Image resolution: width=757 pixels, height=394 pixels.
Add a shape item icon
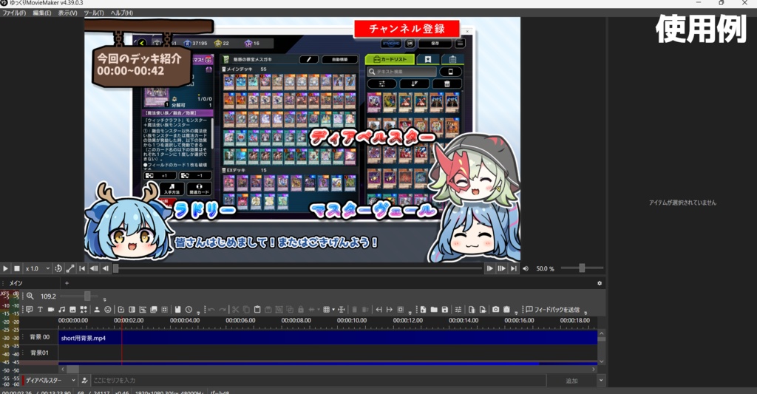[x=84, y=310]
